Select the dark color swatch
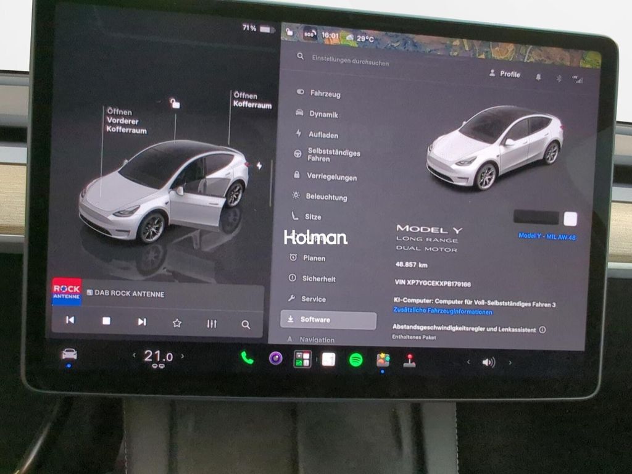632x474 pixels. pos(536,217)
